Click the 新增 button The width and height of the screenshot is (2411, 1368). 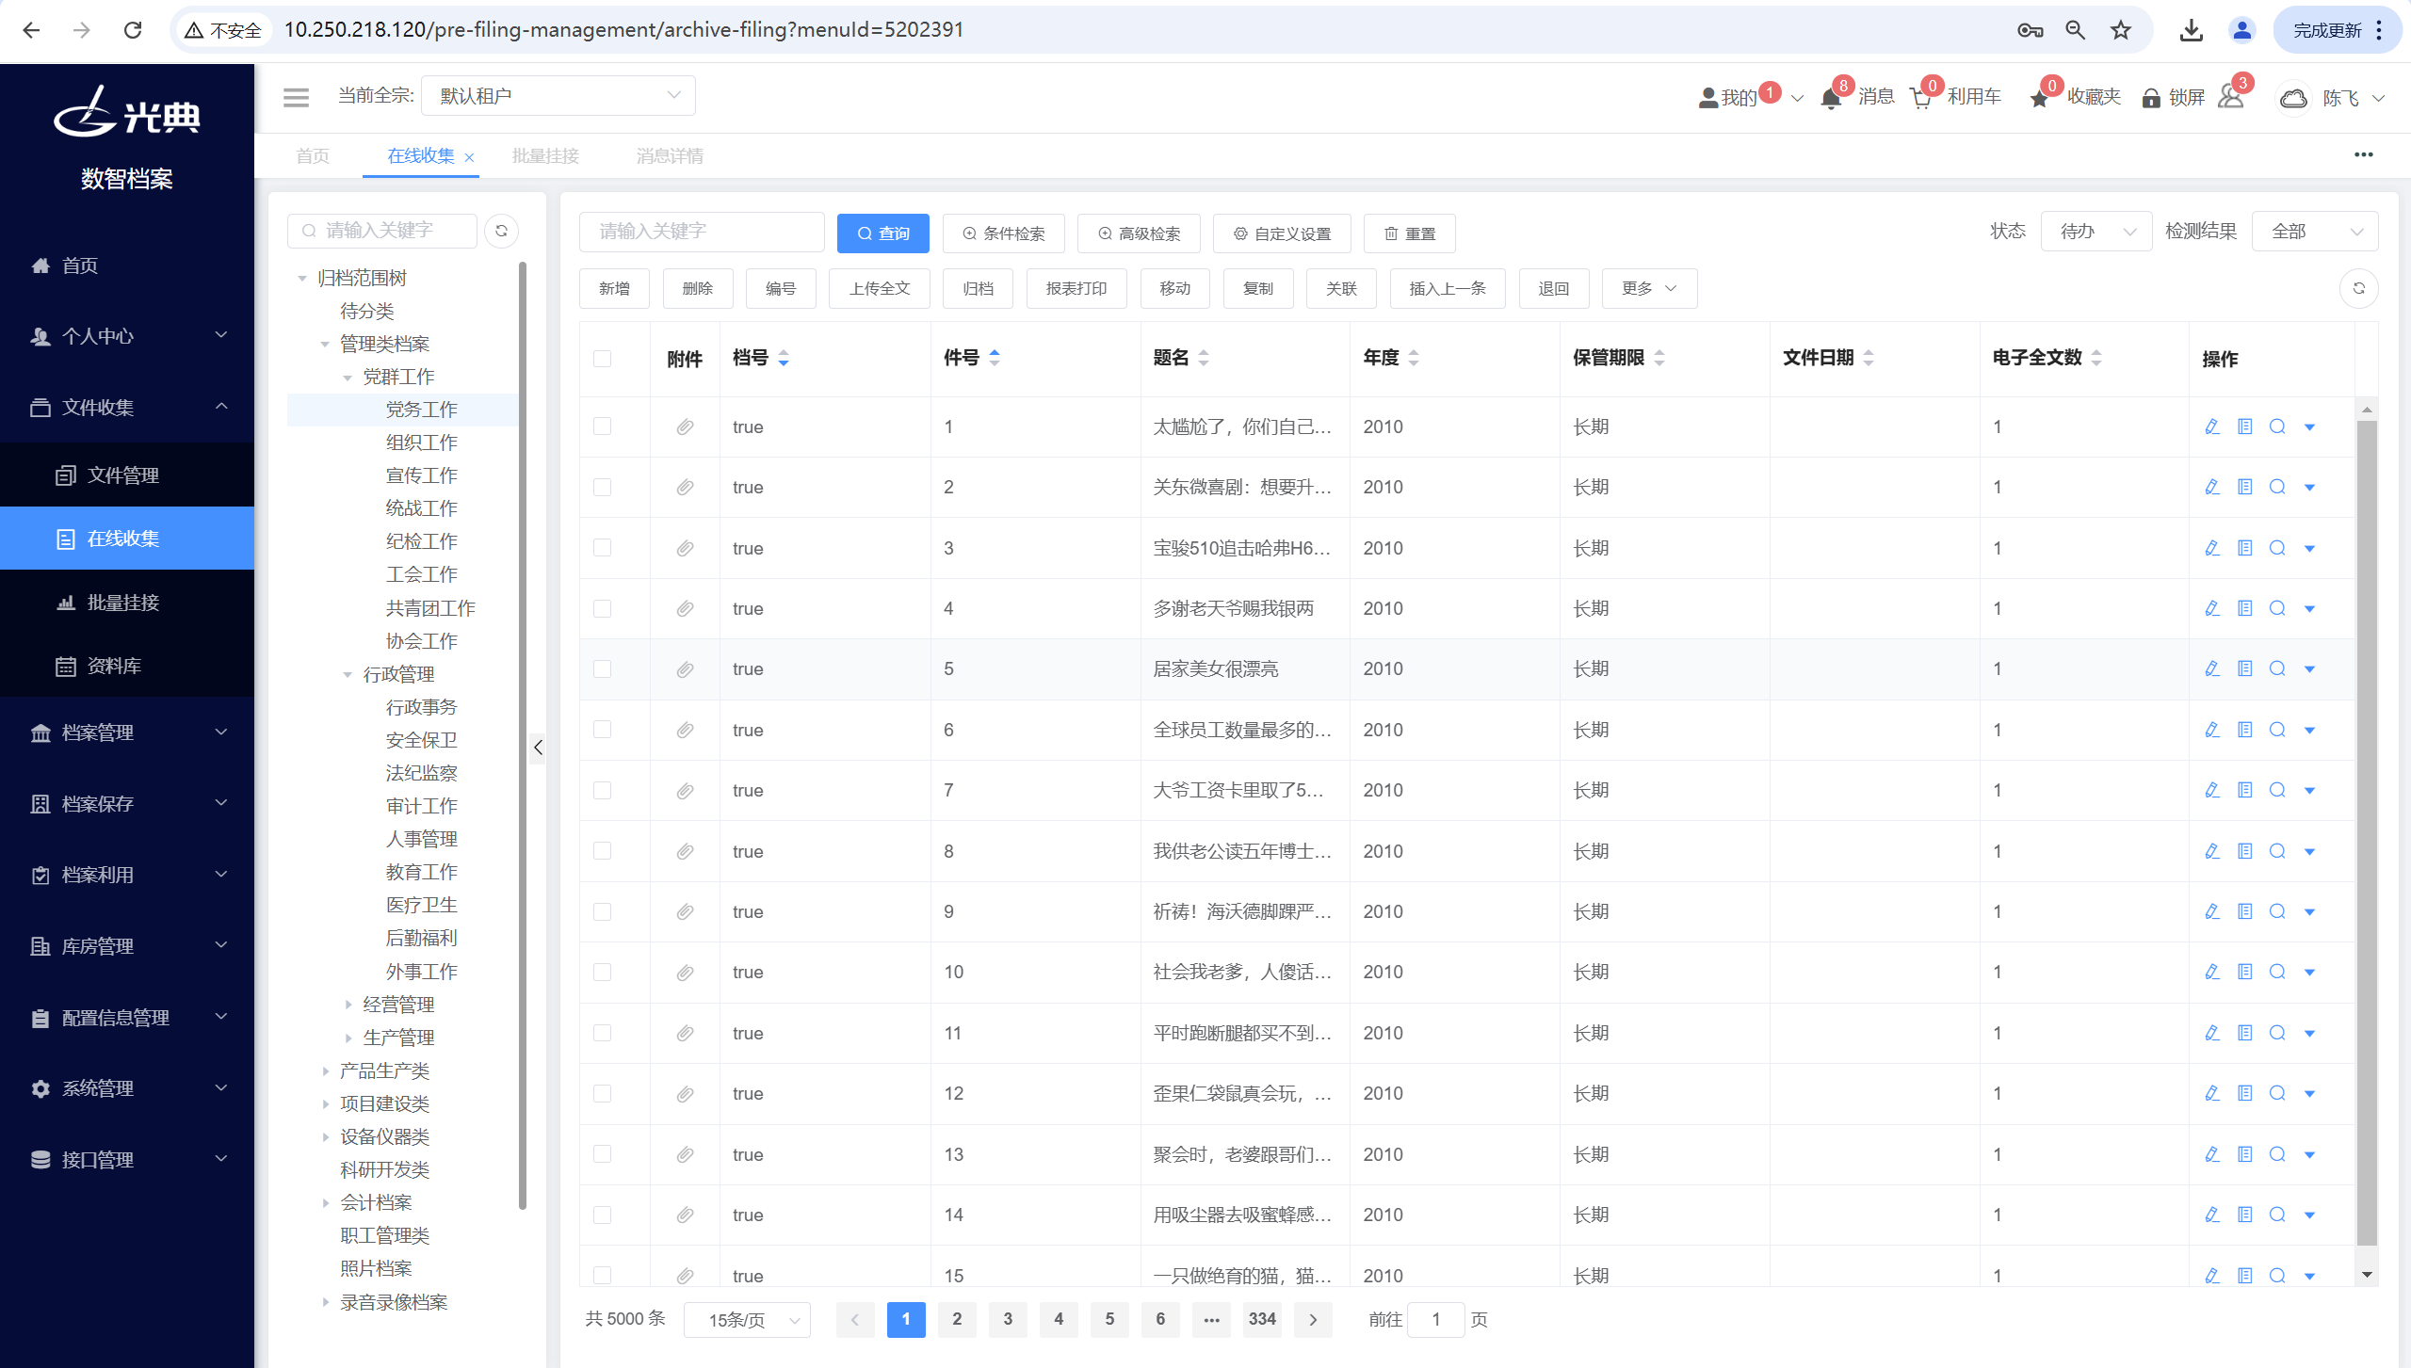pos(614,288)
